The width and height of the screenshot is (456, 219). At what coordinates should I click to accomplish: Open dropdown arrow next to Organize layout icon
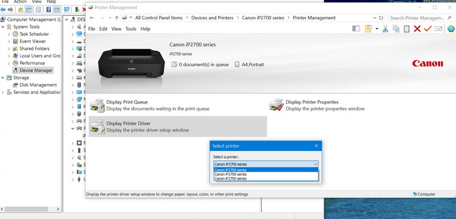pyautogui.click(x=377, y=28)
